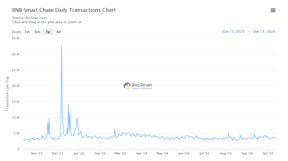Click the BNB Smart Chain chart title

click(x=64, y=10)
